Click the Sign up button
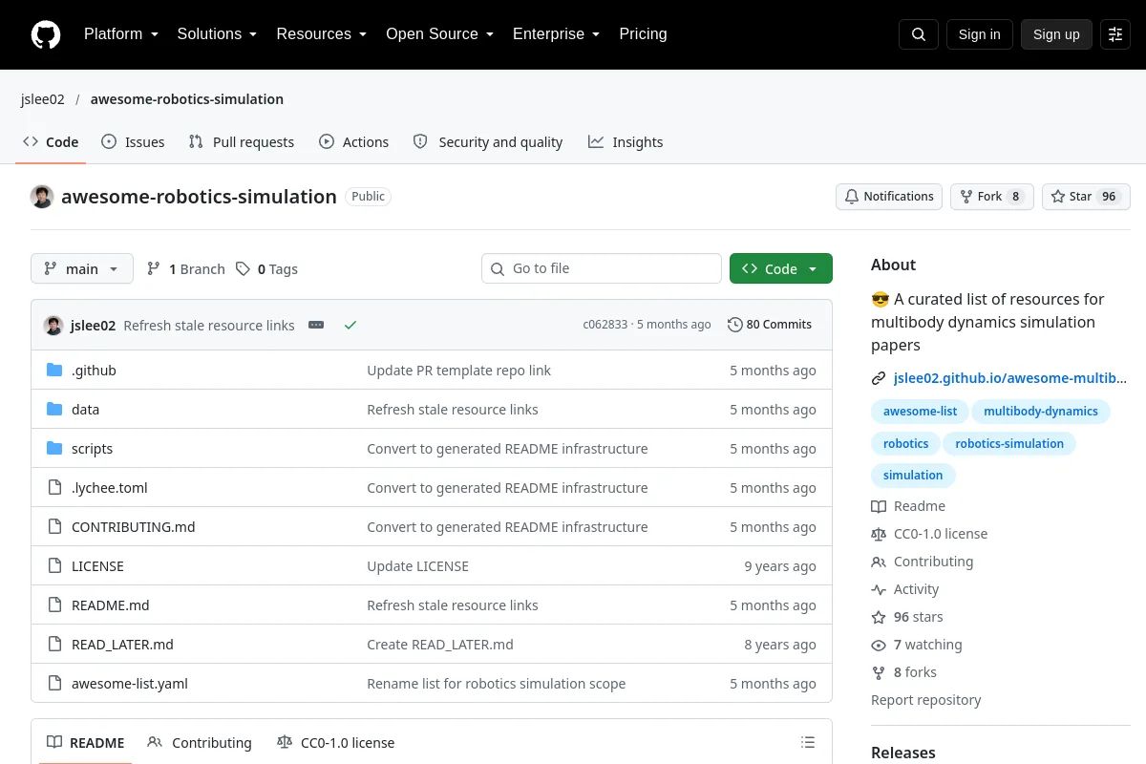 click(1056, 34)
